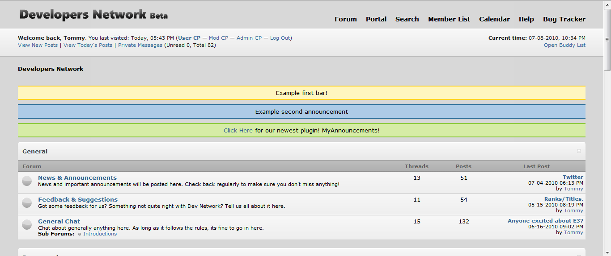Click the Introductions sub forum bullet icon

click(x=80, y=234)
